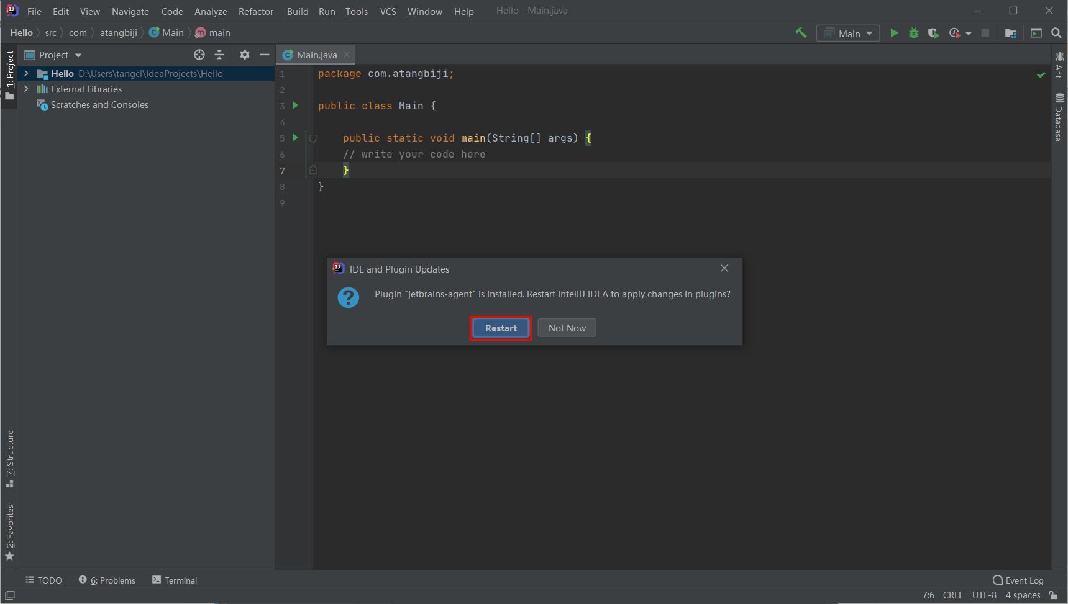
Task: Start debugging with the bug icon
Action: 913,33
